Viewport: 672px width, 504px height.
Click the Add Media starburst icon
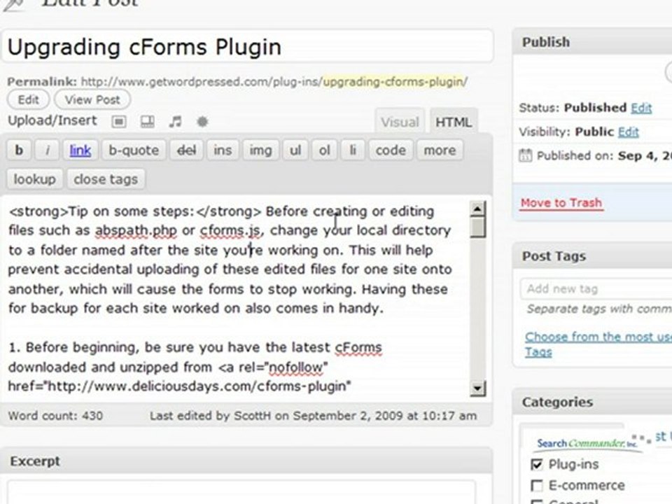(202, 122)
